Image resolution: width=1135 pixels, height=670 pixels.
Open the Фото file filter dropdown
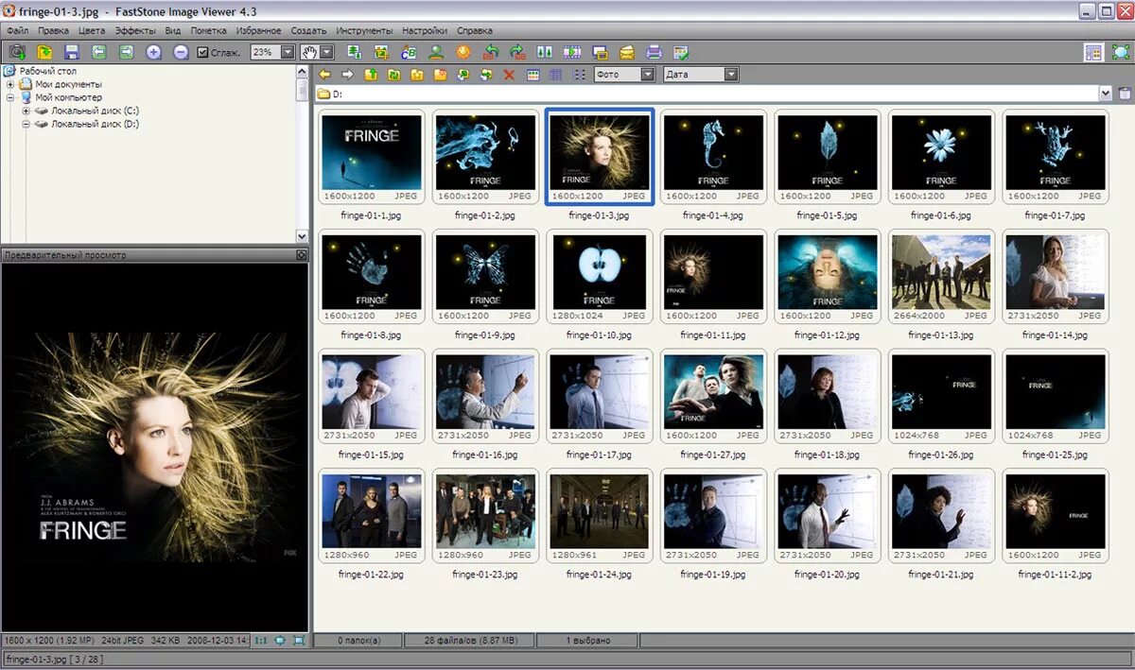648,74
